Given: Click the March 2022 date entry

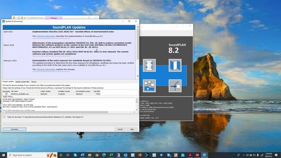Looking at the screenshot, I should coord(9,45).
